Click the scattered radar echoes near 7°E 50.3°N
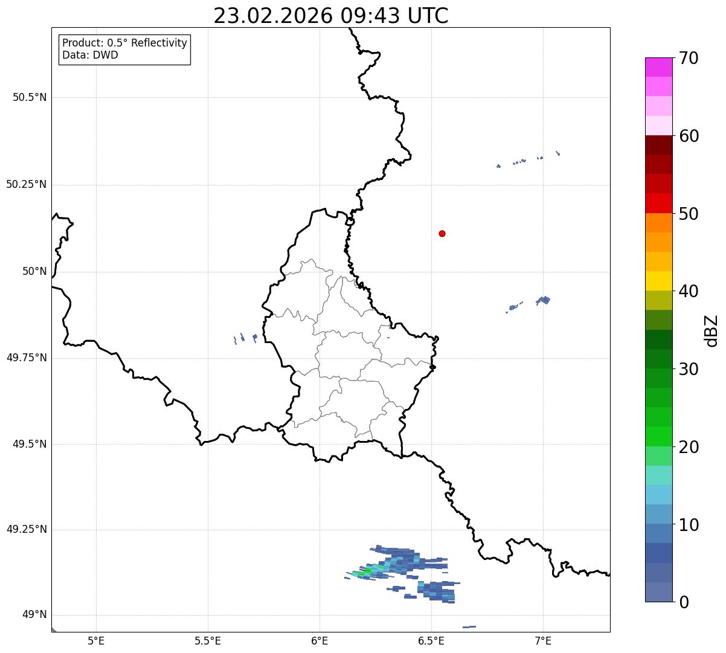Viewport: 726px width, 653px height. (528, 159)
